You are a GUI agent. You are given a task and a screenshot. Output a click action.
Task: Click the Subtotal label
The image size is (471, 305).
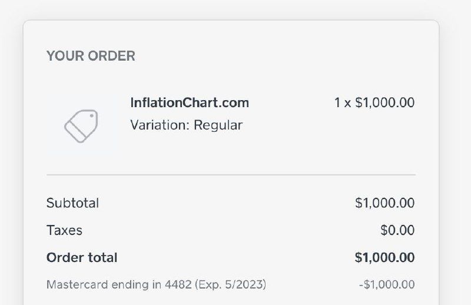72,203
